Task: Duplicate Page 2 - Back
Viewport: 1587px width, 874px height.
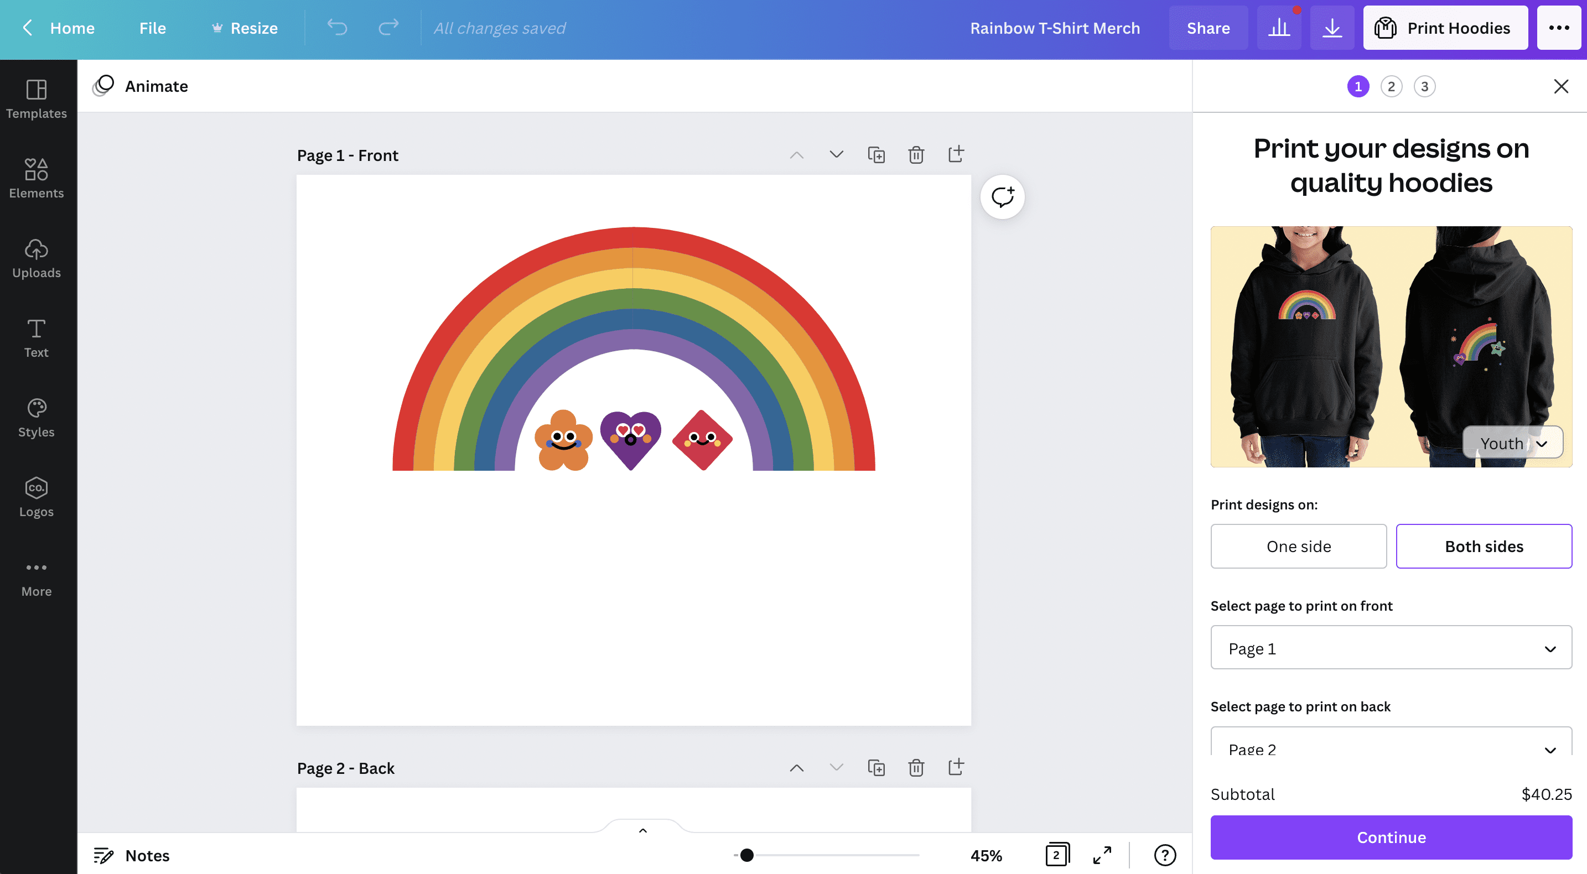Action: (875, 767)
